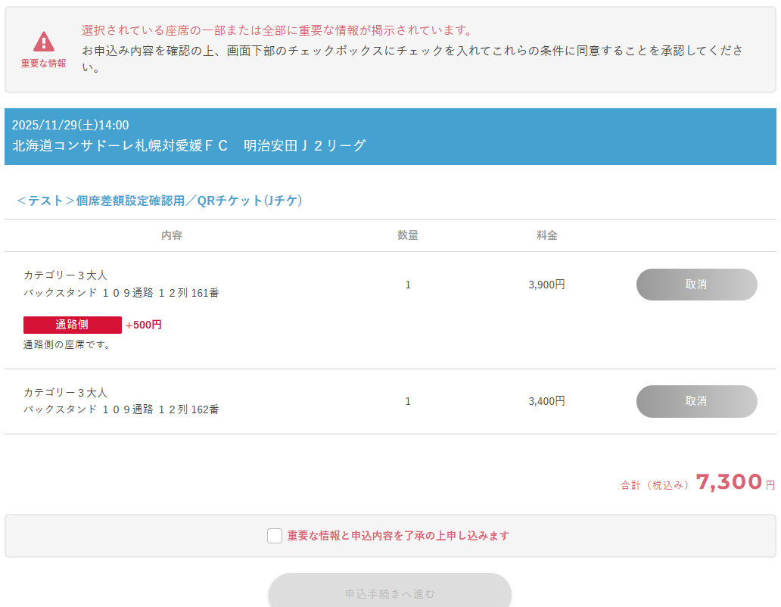Cancel the seat 161 ticket

point(696,285)
